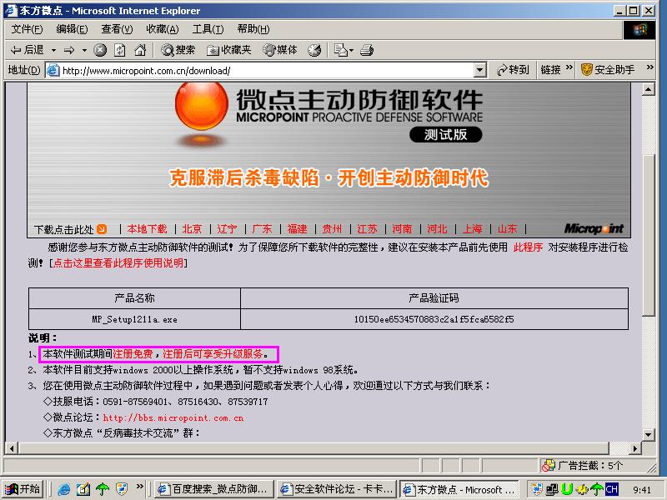
Task: Click the green umbrella quick launch icon
Action: click(103, 490)
